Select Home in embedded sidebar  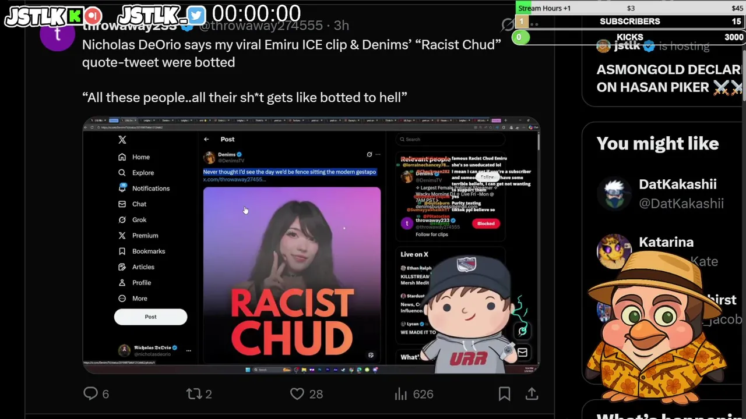coord(135,157)
